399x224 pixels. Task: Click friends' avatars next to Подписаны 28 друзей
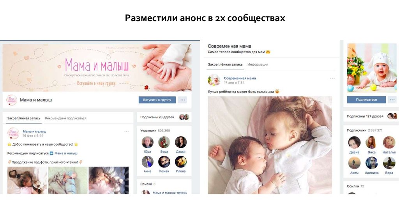184,117
